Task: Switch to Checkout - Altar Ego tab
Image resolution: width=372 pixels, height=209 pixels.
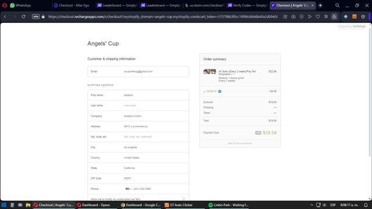Action: click(x=71, y=5)
